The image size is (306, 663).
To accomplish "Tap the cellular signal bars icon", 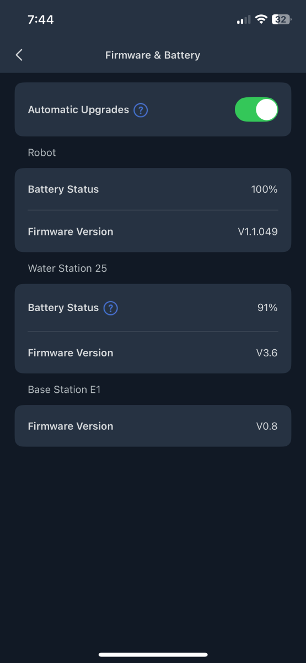I will (243, 20).
